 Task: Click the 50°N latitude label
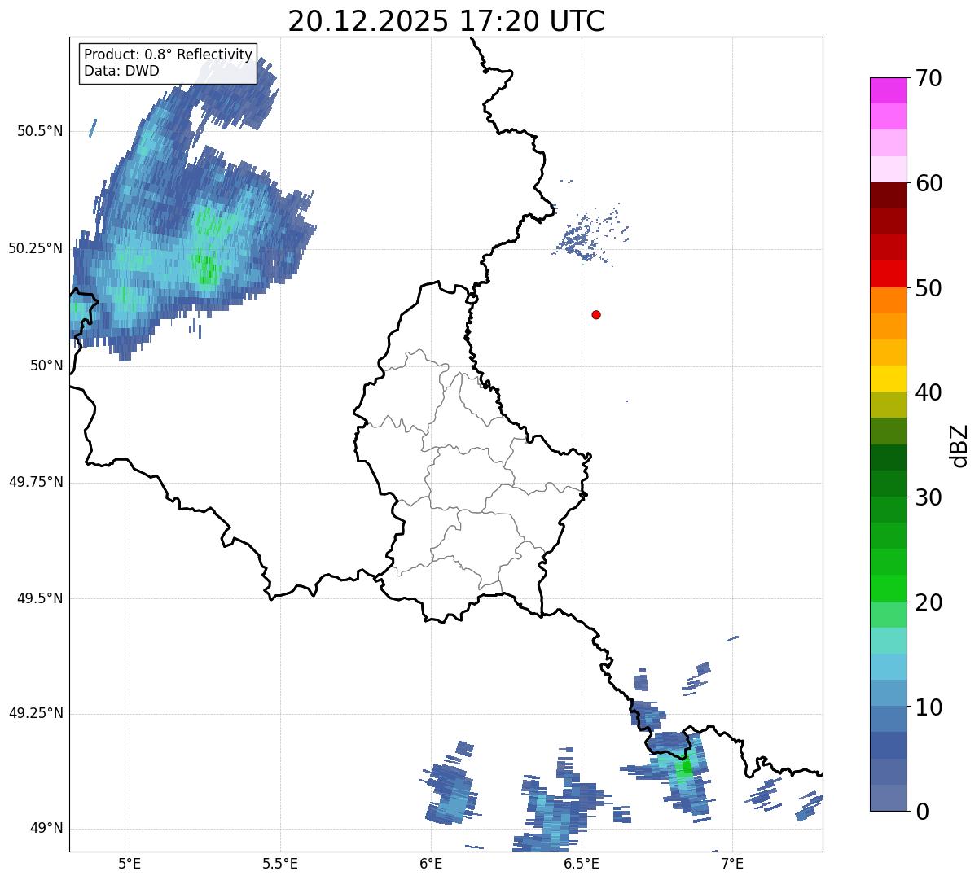[46, 366]
